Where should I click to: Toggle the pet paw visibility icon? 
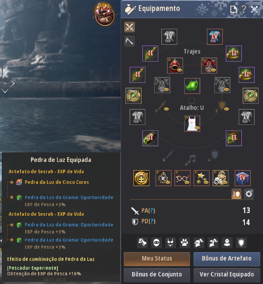click(185, 242)
